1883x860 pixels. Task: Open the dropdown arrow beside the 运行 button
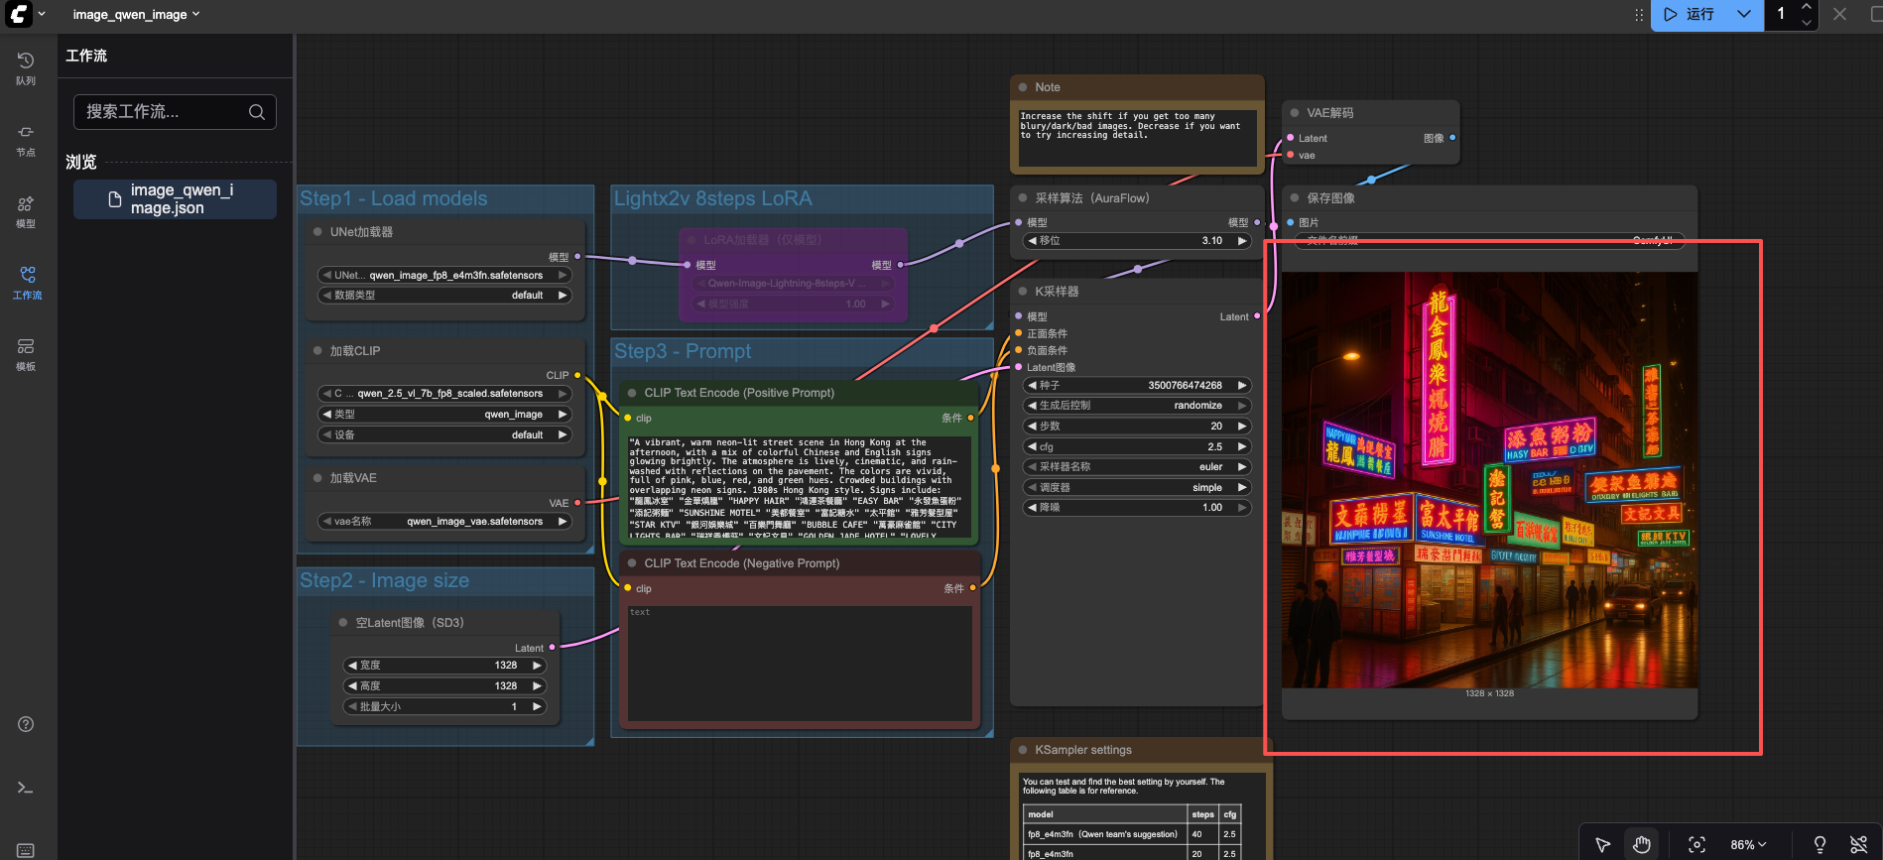tap(1744, 14)
